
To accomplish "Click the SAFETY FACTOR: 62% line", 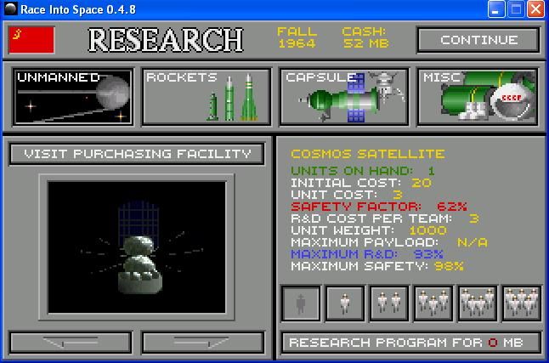I will 379,207.
